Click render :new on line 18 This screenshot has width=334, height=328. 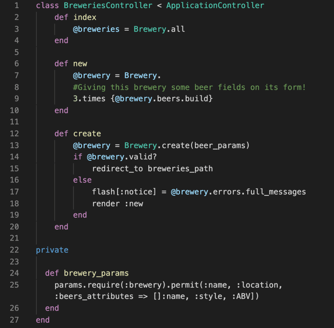pos(118,203)
